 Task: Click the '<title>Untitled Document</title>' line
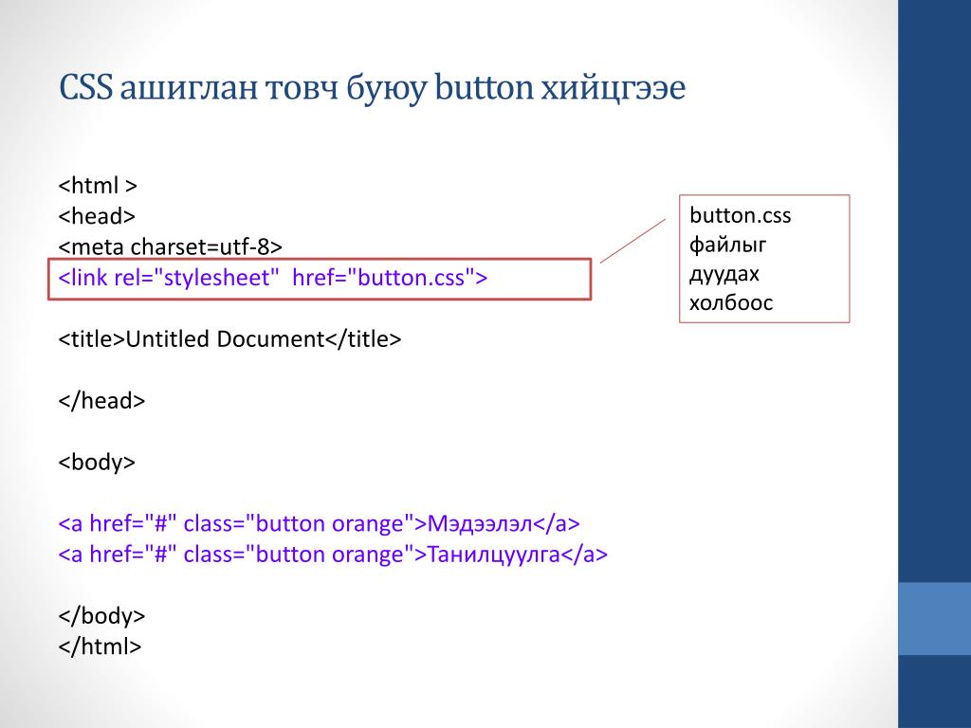click(x=229, y=338)
